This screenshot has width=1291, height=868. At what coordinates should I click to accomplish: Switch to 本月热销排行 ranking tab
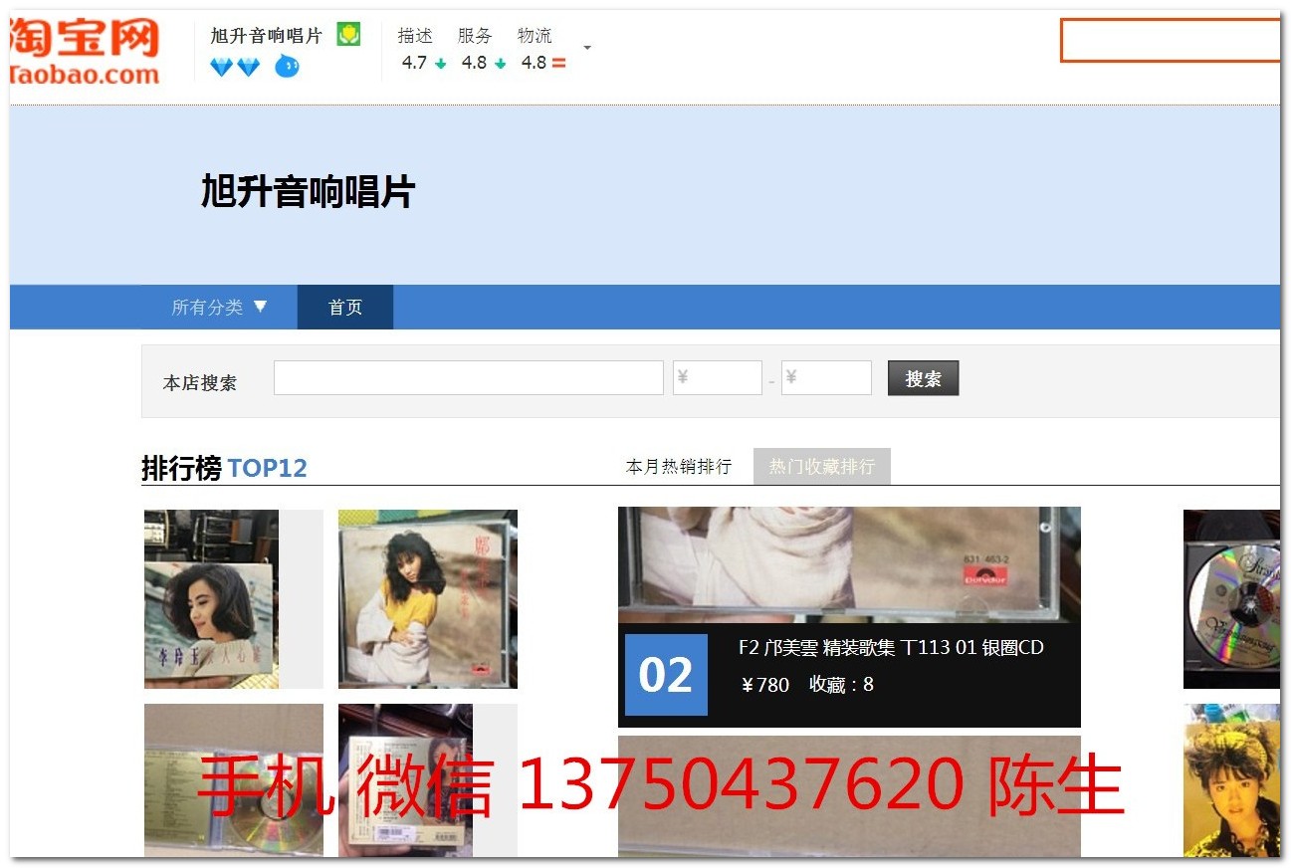(679, 466)
